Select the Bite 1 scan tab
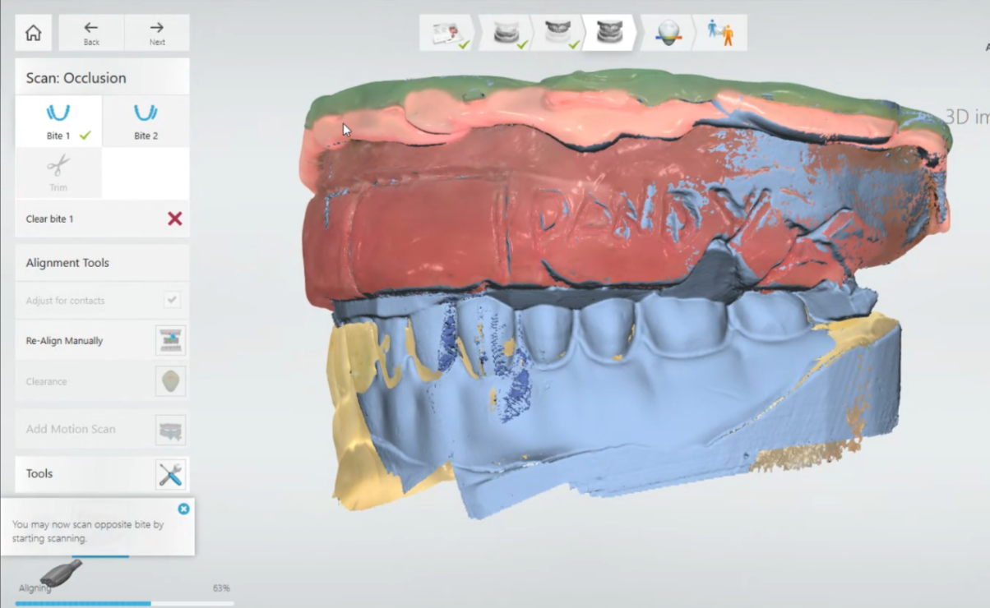The height and width of the screenshot is (608, 990). pos(58,122)
